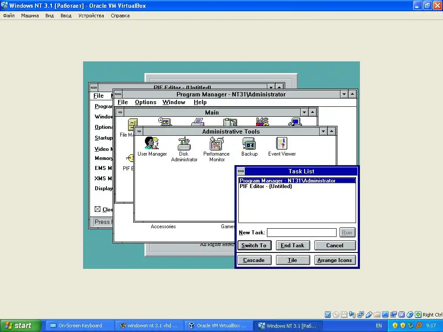Open the PIF Editor control-menu box
The width and height of the screenshot is (443, 332).
coord(94,87)
